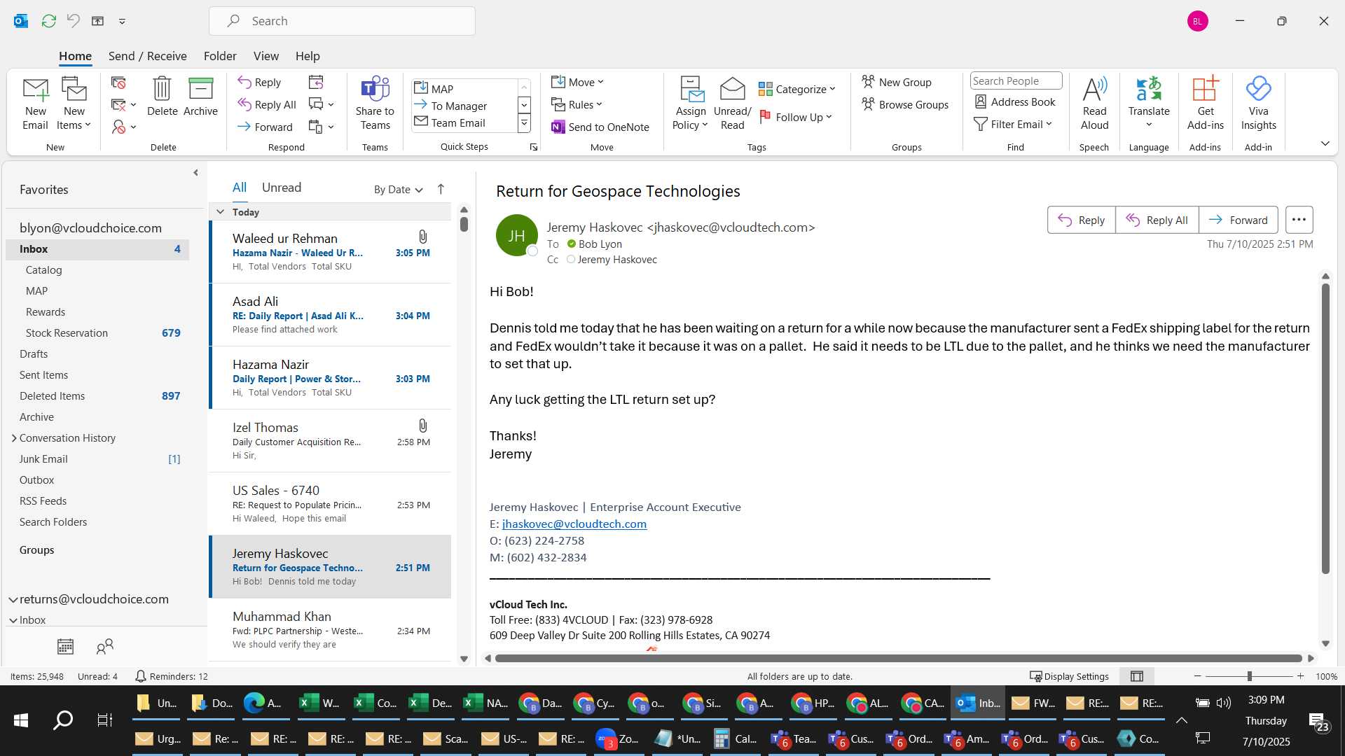Open Windows Task View icon

104,720
